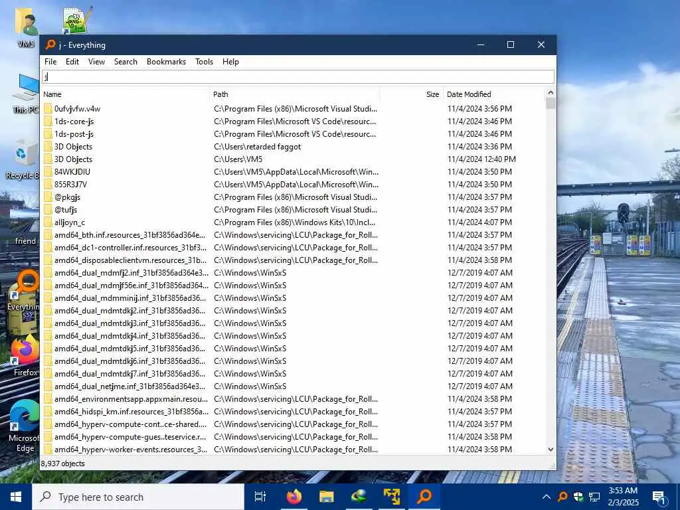The height and width of the screenshot is (510, 680).
Task: Select the folder icon of amd64_dual_netjme.inf
Action: point(48,386)
